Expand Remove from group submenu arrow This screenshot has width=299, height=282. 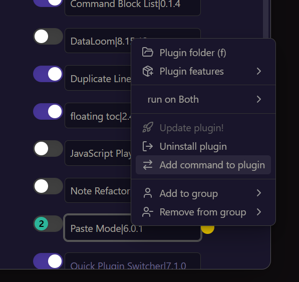259,212
